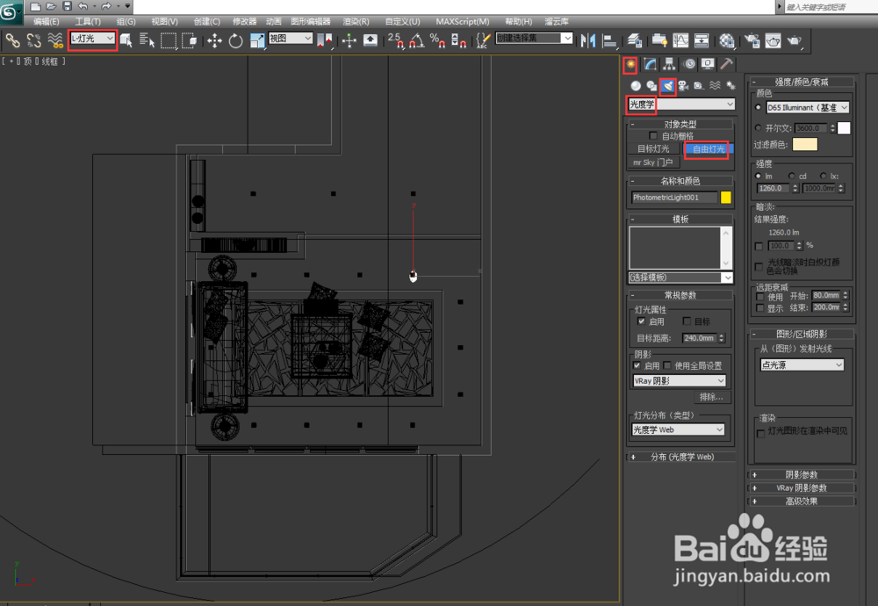Select the cd intensity radio button
Viewport: 878px width, 606px height.
coord(792,176)
